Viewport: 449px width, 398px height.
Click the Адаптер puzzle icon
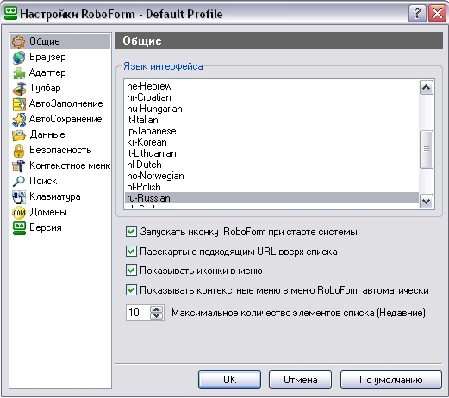tap(19, 73)
